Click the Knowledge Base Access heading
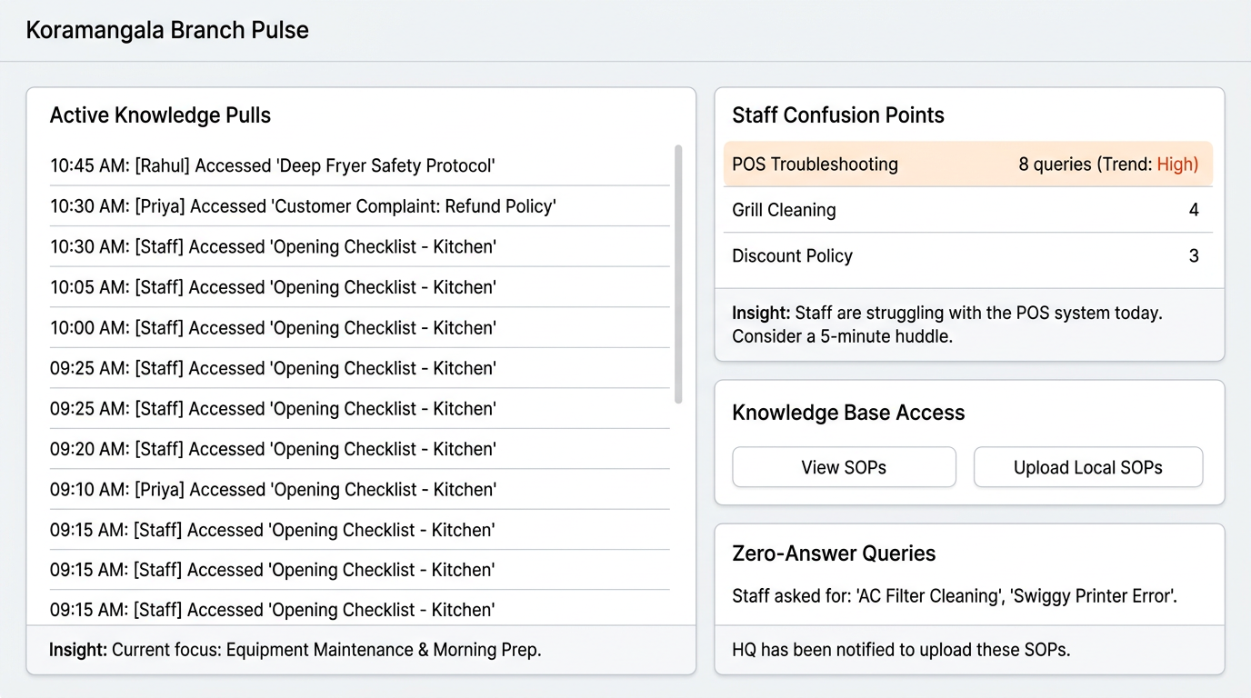The height and width of the screenshot is (698, 1251). click(x=848, y=413)
